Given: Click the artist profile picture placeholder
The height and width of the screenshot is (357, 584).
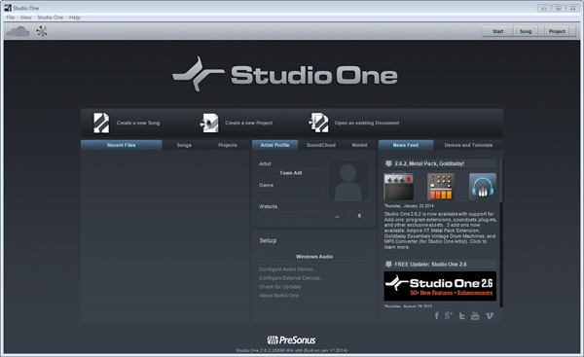Looking at the screenshot, I should pyautogui.click(x=347, y=181).
